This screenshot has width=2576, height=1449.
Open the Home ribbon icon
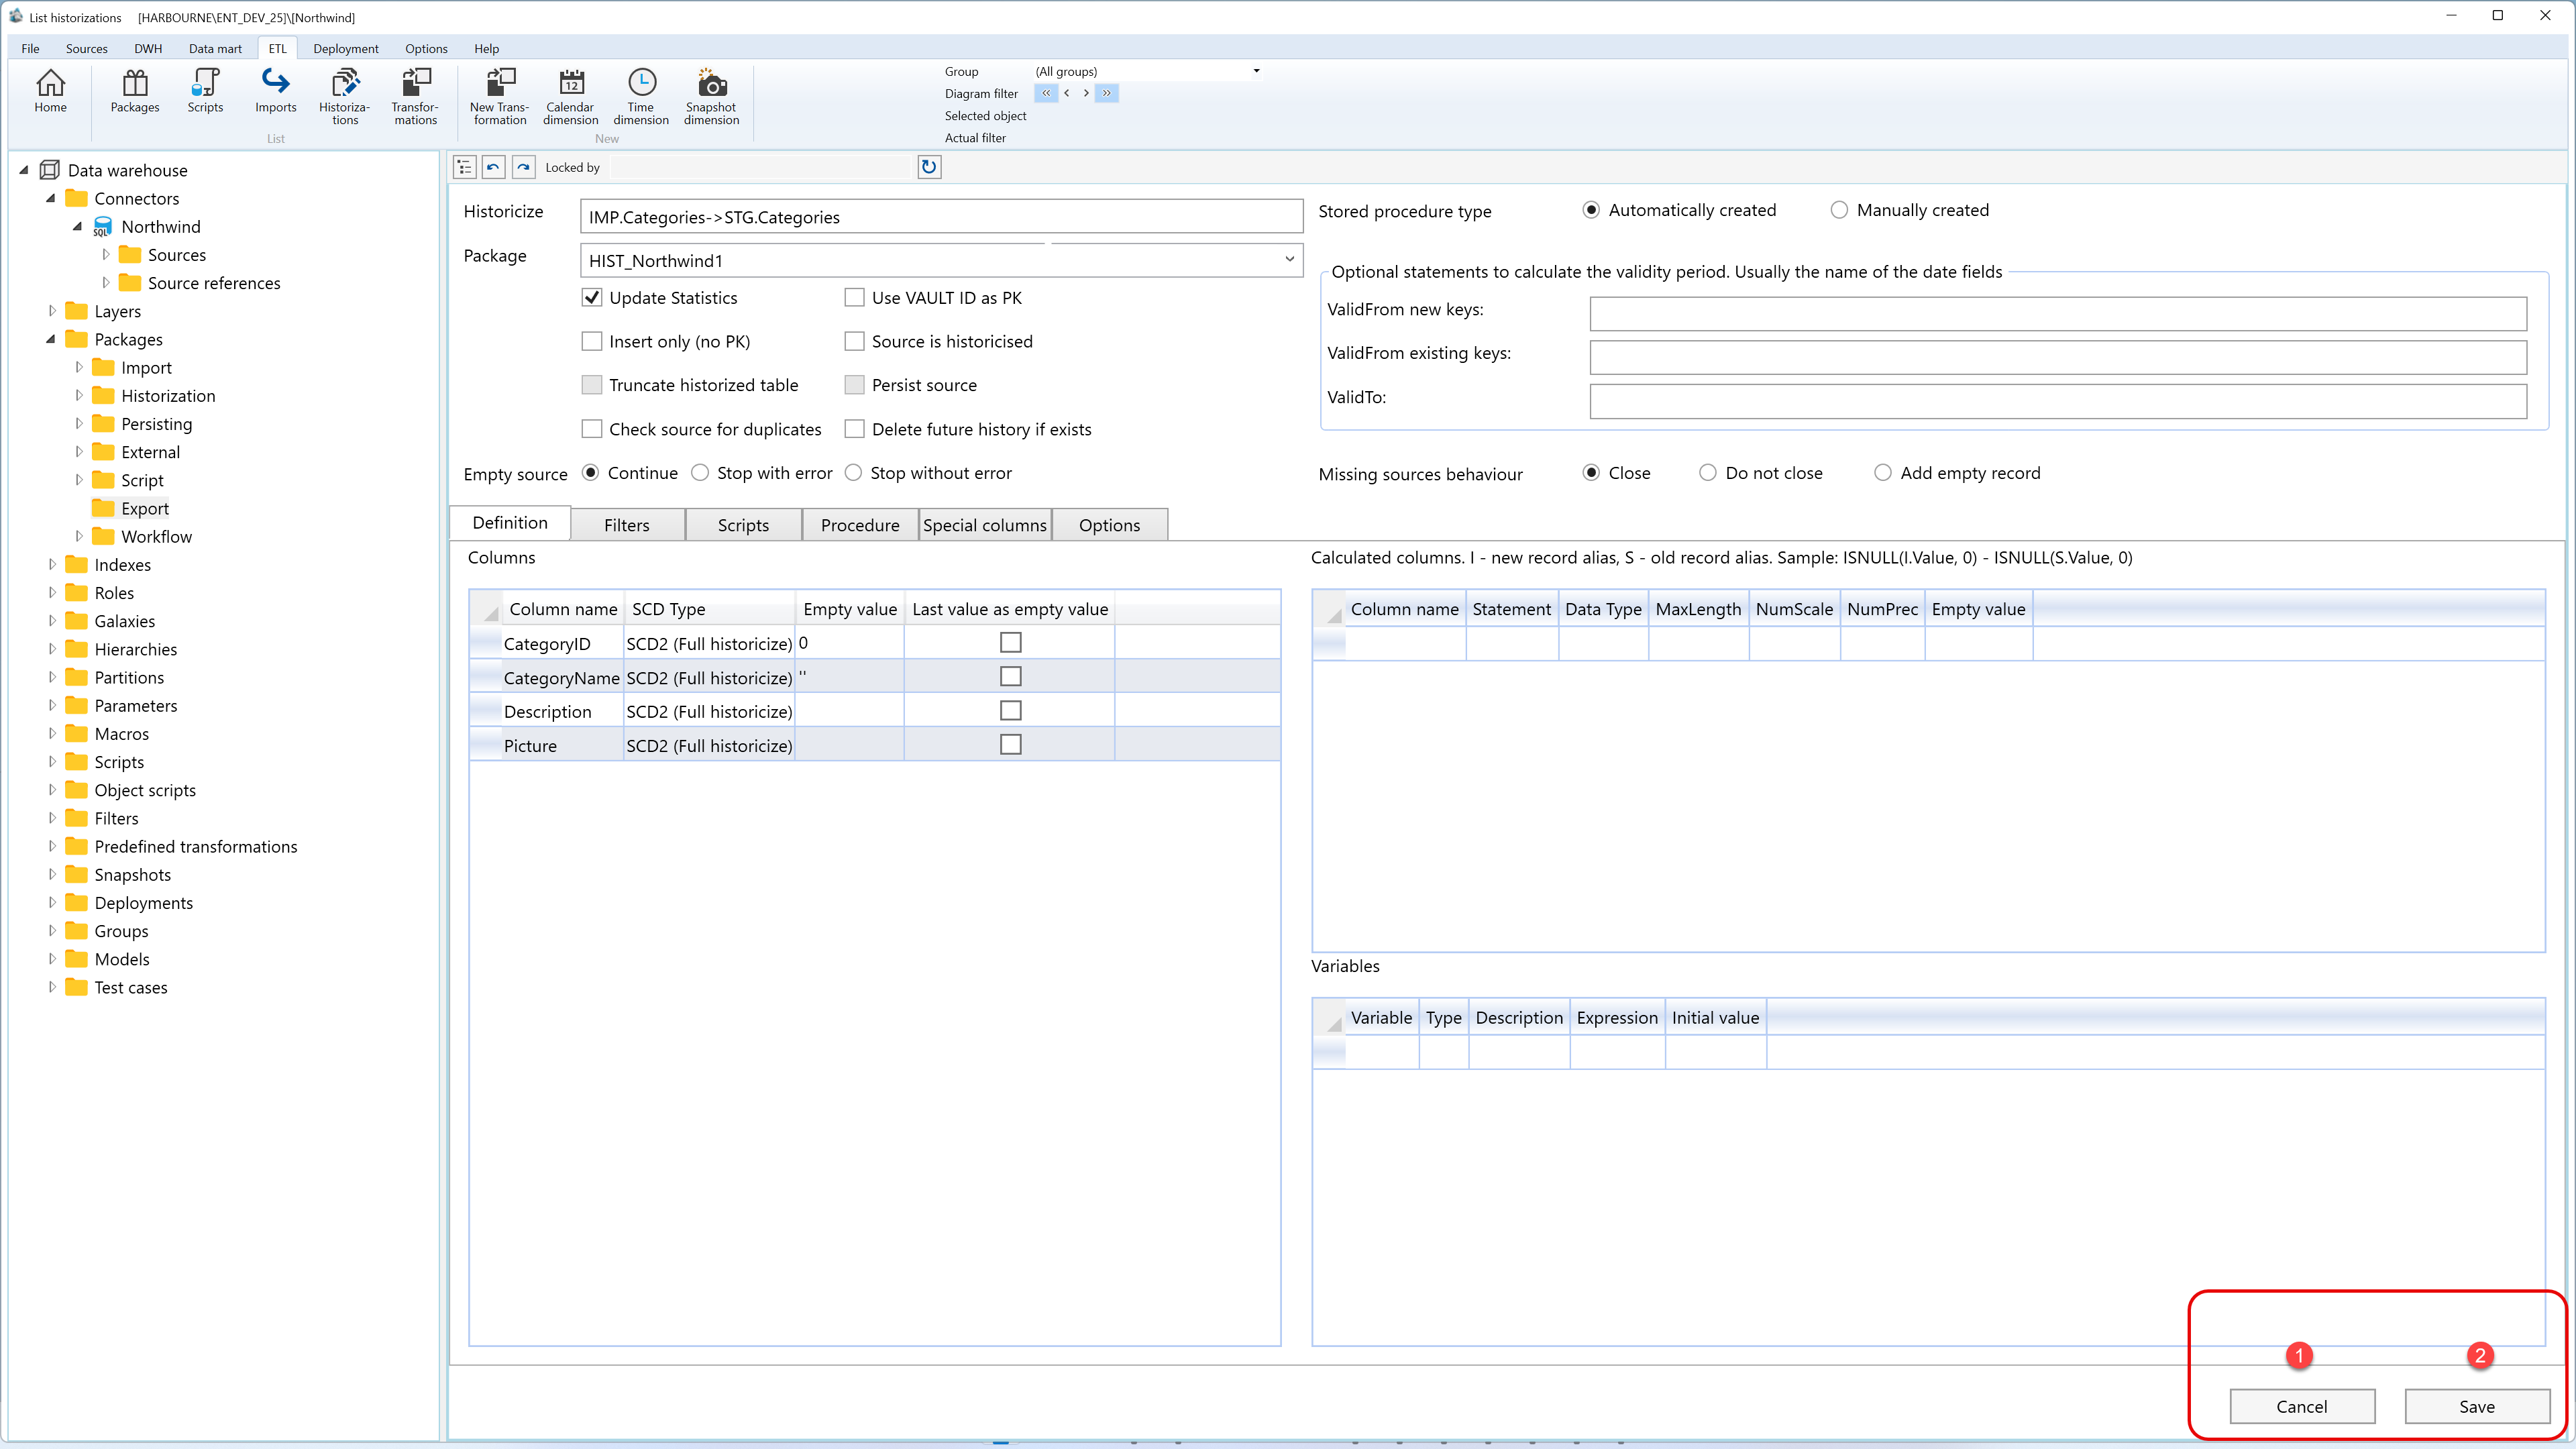point(50,91)
